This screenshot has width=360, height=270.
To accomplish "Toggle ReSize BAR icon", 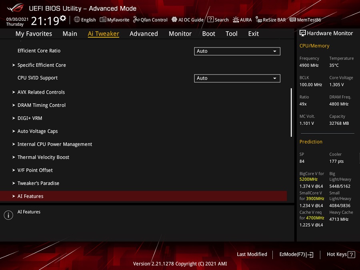I will [259, 20].
